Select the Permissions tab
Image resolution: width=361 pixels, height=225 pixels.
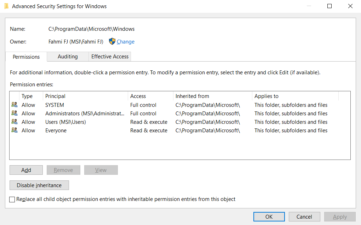pos(26,57)
